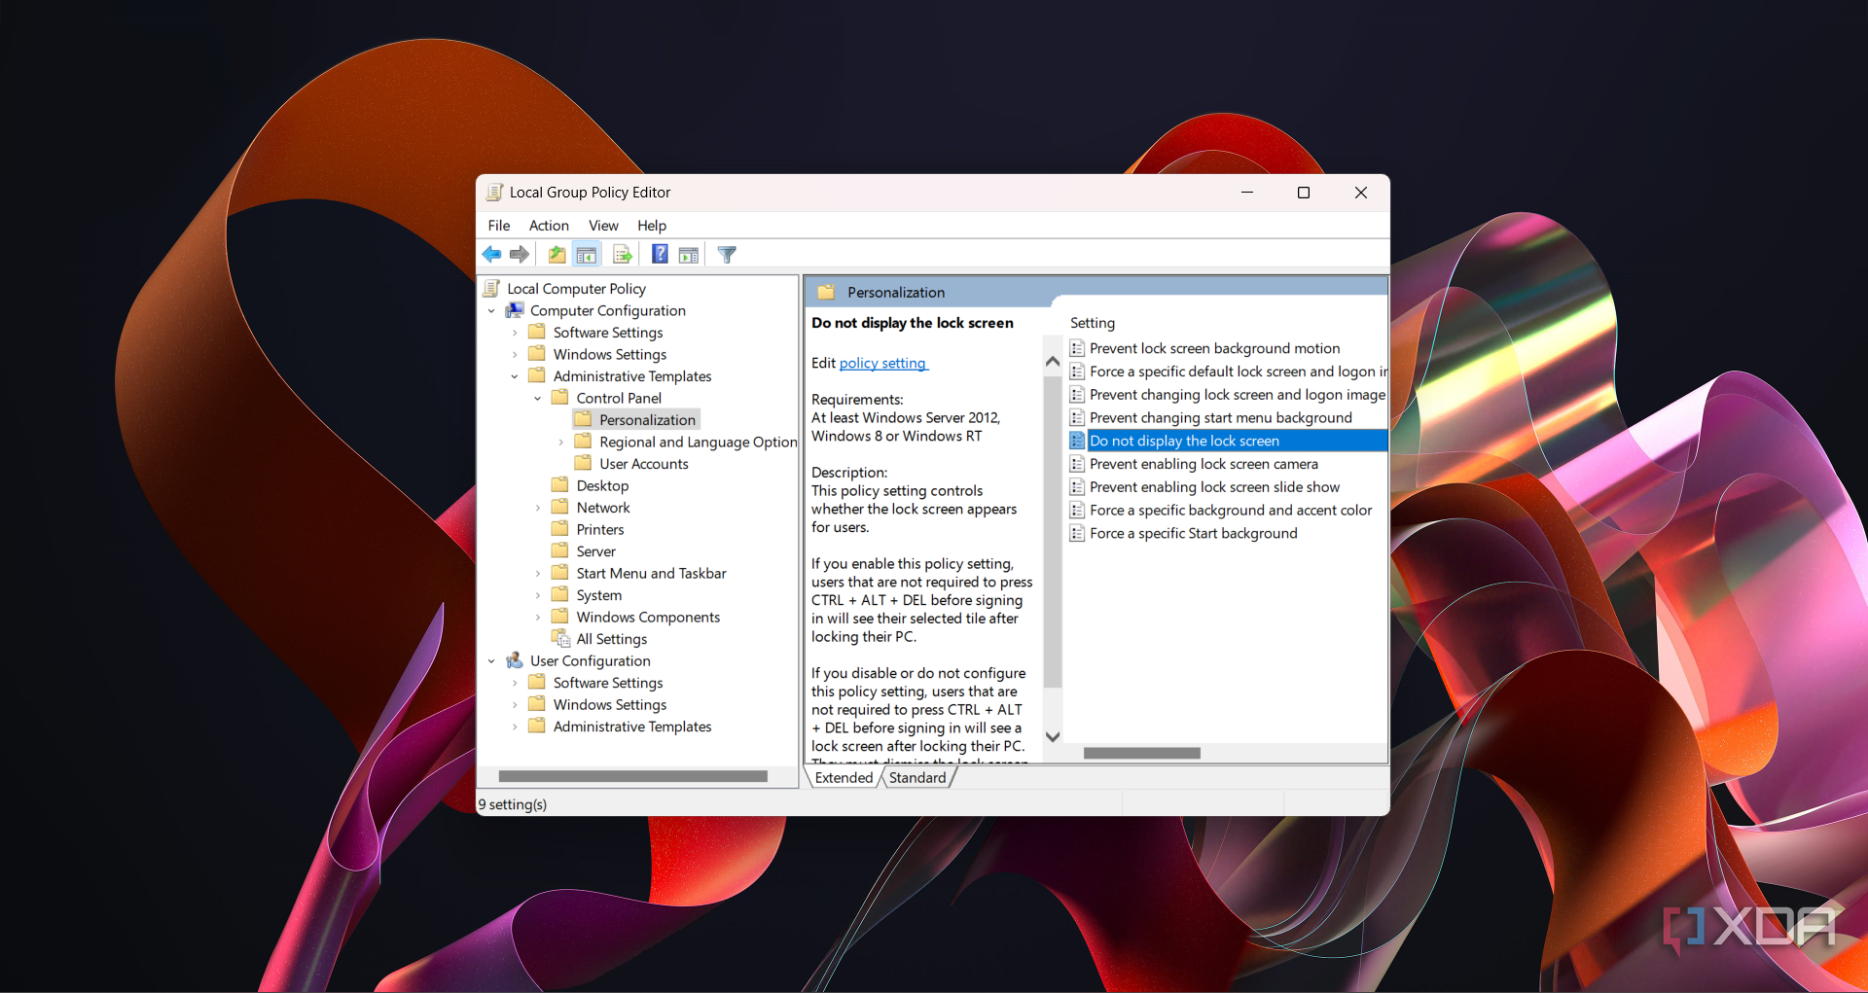The width and height of the screenshot is (1868, 993).
Task: Expand Administrative Templates under User Configuration
Action: tap(515, 727)
